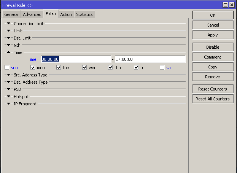Confirm with the OK button
Viewport: 237px width, 173px height.
tap(213, 15)
